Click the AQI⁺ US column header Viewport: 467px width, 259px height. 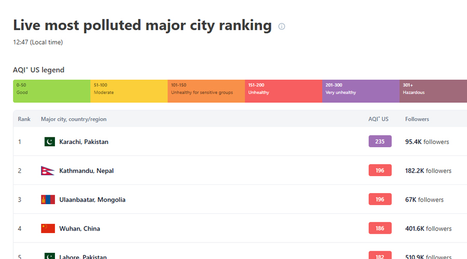point(378,119)
